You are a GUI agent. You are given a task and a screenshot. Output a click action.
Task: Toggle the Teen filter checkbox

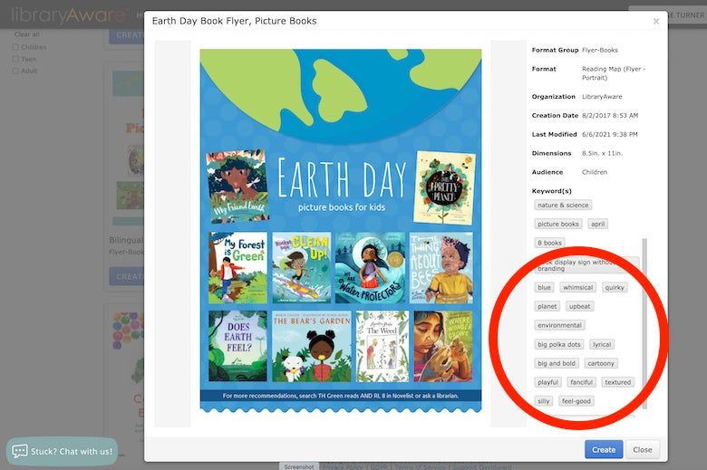[x=15, y=59]
